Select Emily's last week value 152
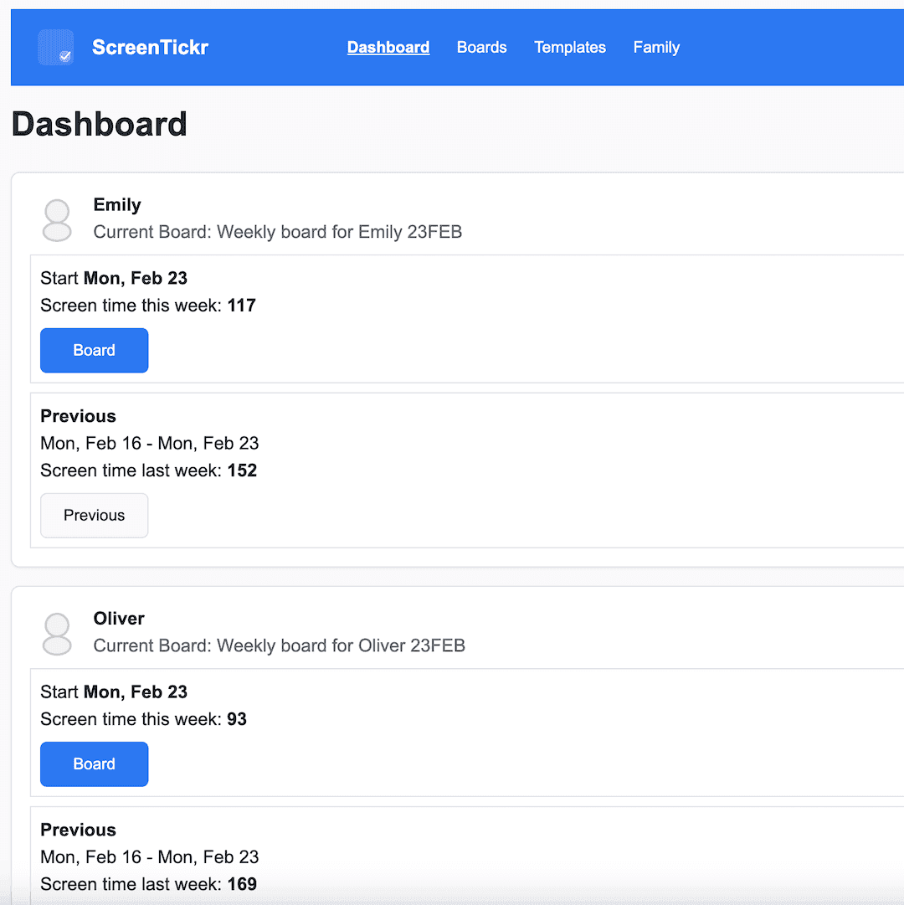Image resolution: width=904 pixels, height=905 pixels. pos(242,470)
